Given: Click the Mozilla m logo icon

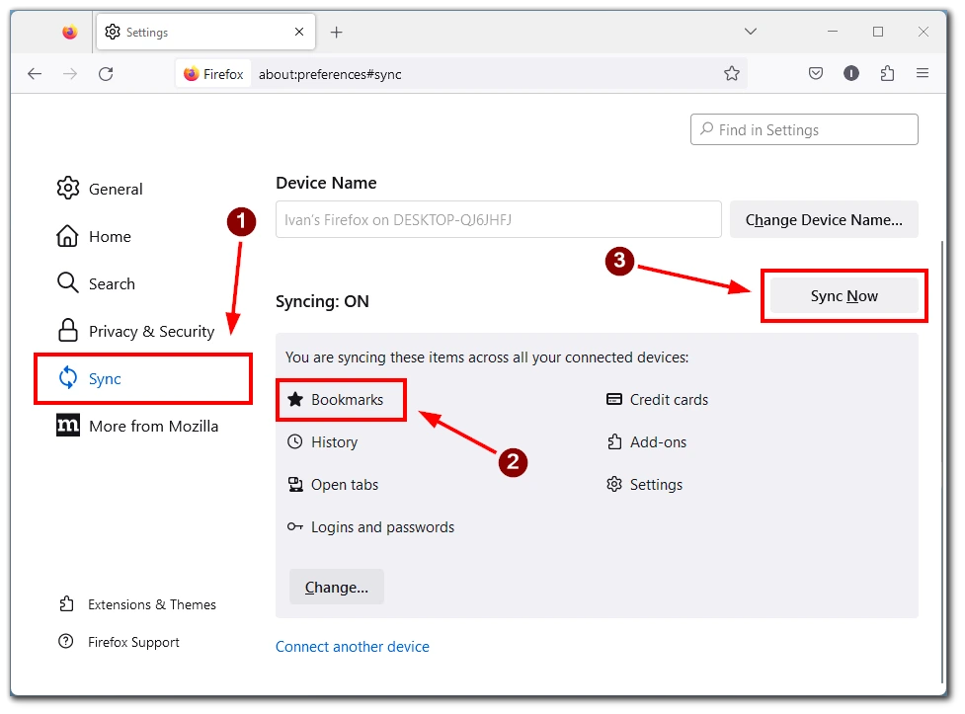Looking at the screenshot, I should click(68, 425).
